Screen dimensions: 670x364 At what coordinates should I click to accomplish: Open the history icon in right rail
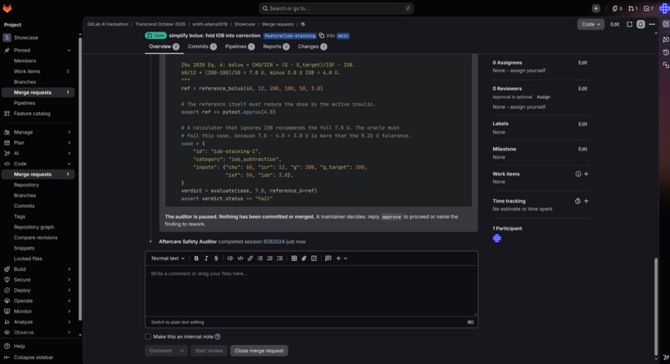coord(666,52)
